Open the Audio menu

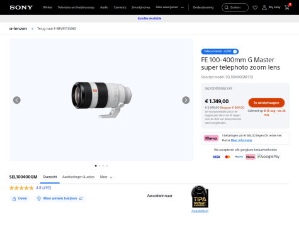click(104, 8)
